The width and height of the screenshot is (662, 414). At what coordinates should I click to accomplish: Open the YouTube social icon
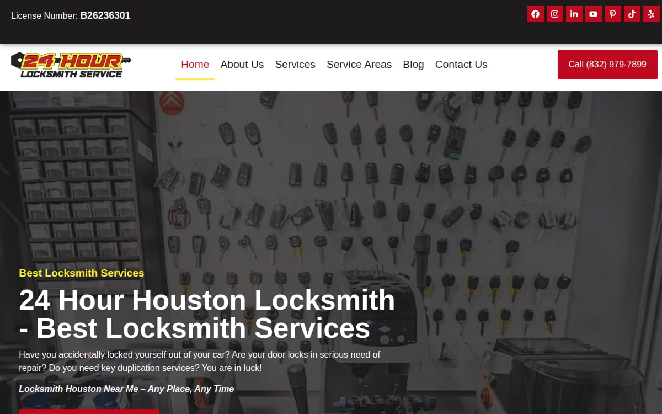(594, 14)
